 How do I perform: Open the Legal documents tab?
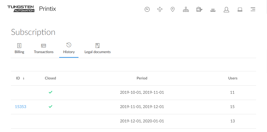point(98,49)
